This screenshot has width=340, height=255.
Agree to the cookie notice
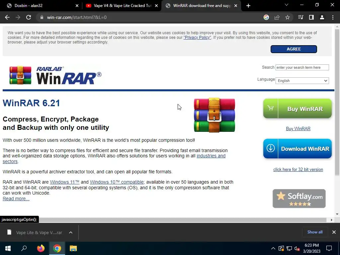[x=294, y=49]
